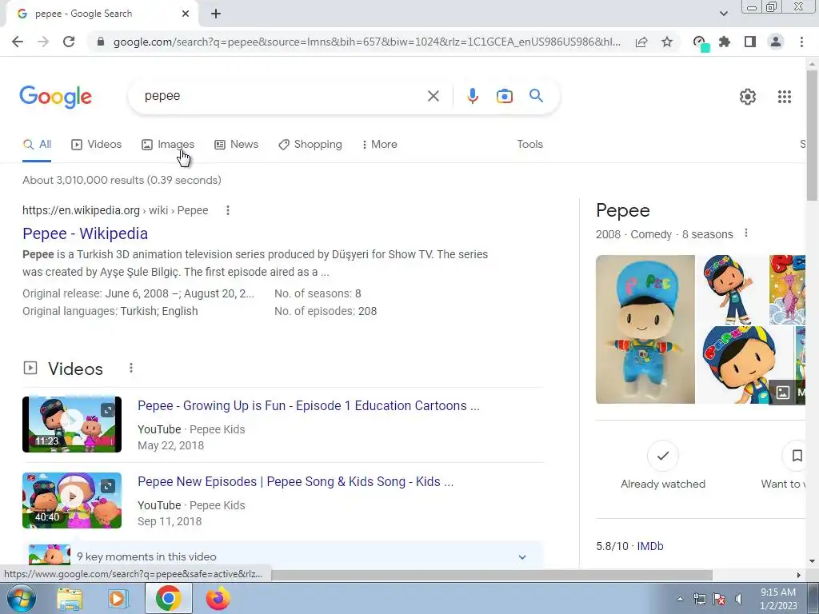Open the IMDb rating link

coord(649,546)
